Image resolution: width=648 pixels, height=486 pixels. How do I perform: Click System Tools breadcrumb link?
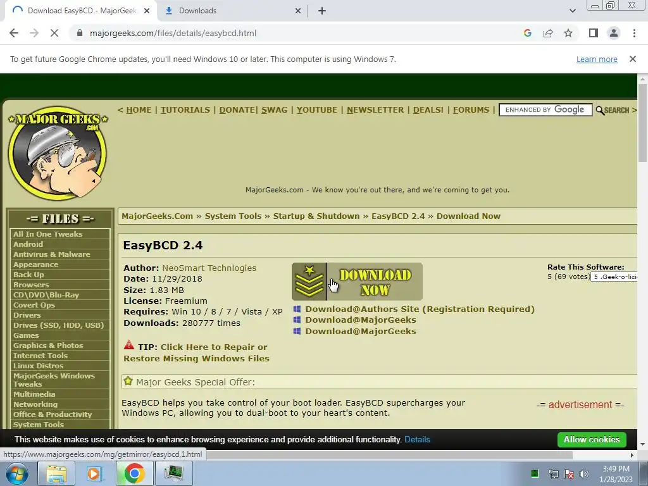pos(233,216)
